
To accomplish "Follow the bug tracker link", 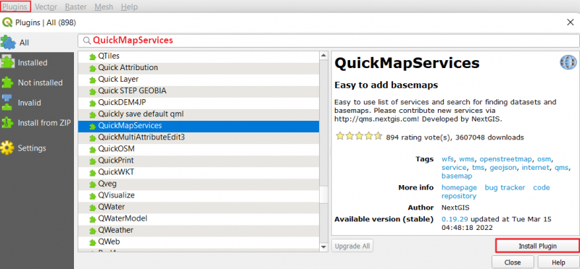I will [505, 187].
